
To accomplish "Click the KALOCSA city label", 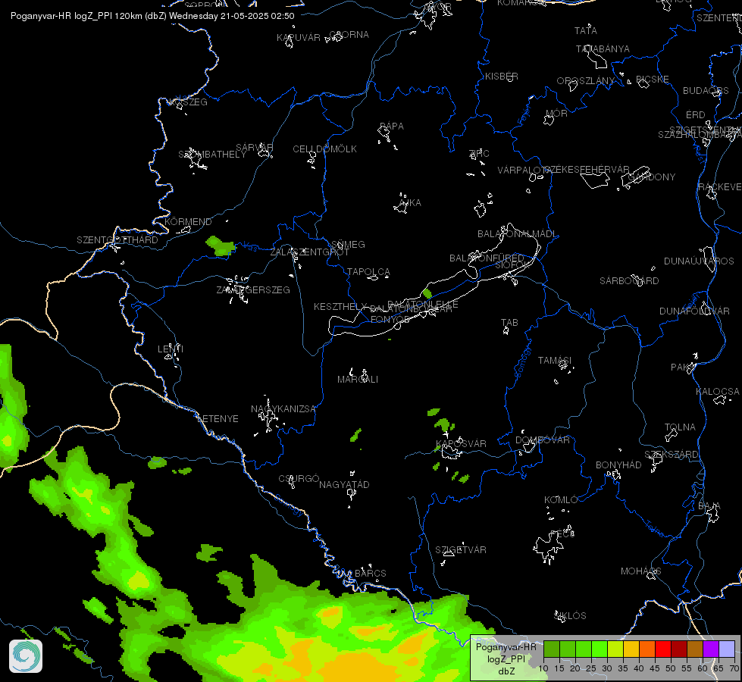I will click(x=718, y=392).
